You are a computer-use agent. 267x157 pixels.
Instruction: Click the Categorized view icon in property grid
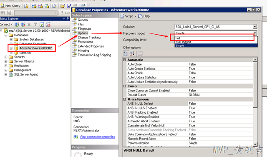126,53
